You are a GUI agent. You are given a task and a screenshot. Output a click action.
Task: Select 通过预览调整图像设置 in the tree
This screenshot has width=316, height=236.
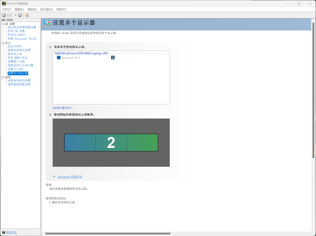coord(22,27)
